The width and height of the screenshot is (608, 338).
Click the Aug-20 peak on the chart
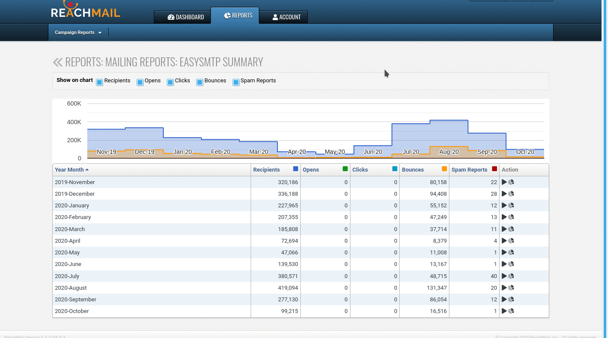tap(449, 121)
